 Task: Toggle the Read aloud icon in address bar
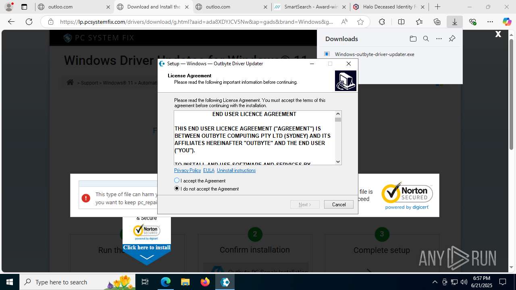point(344,22)
